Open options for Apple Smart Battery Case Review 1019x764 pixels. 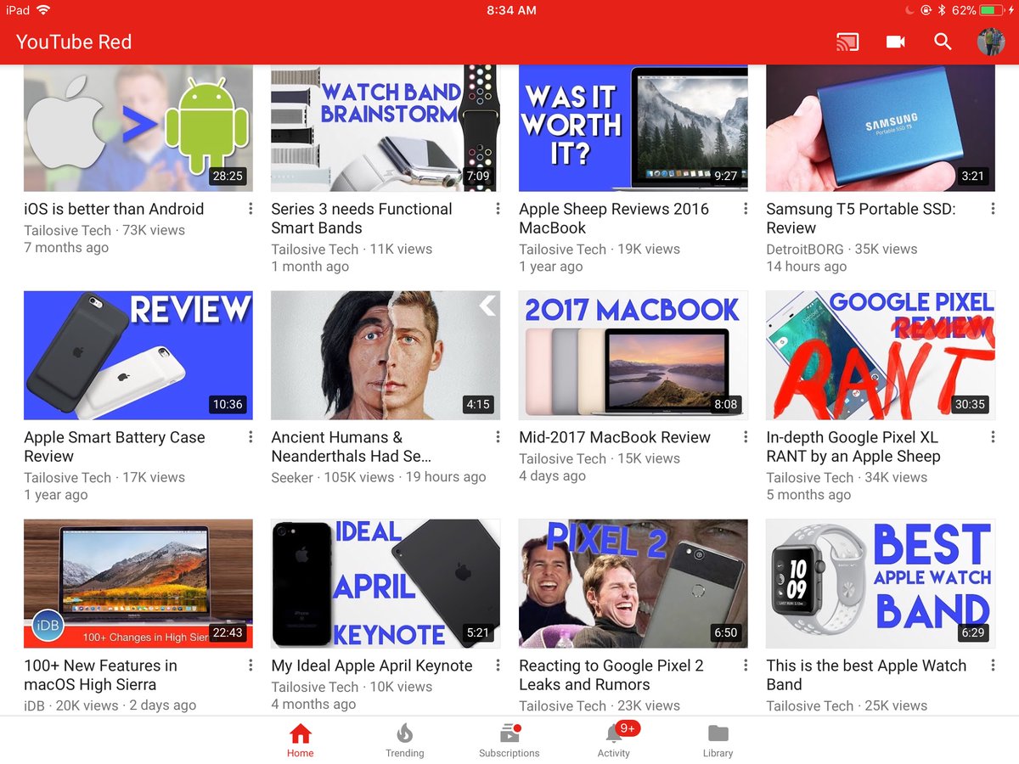tap(251, 437)
